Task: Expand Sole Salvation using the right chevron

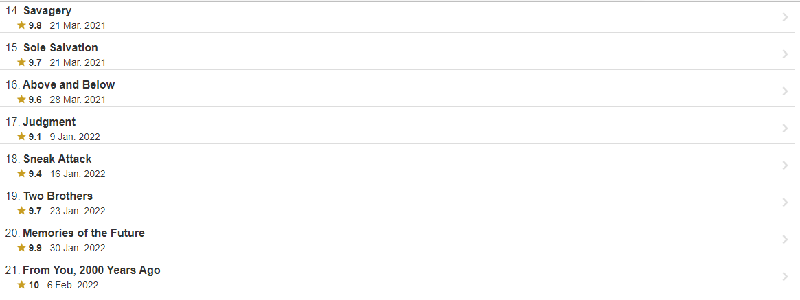Action: pos(785,54)
